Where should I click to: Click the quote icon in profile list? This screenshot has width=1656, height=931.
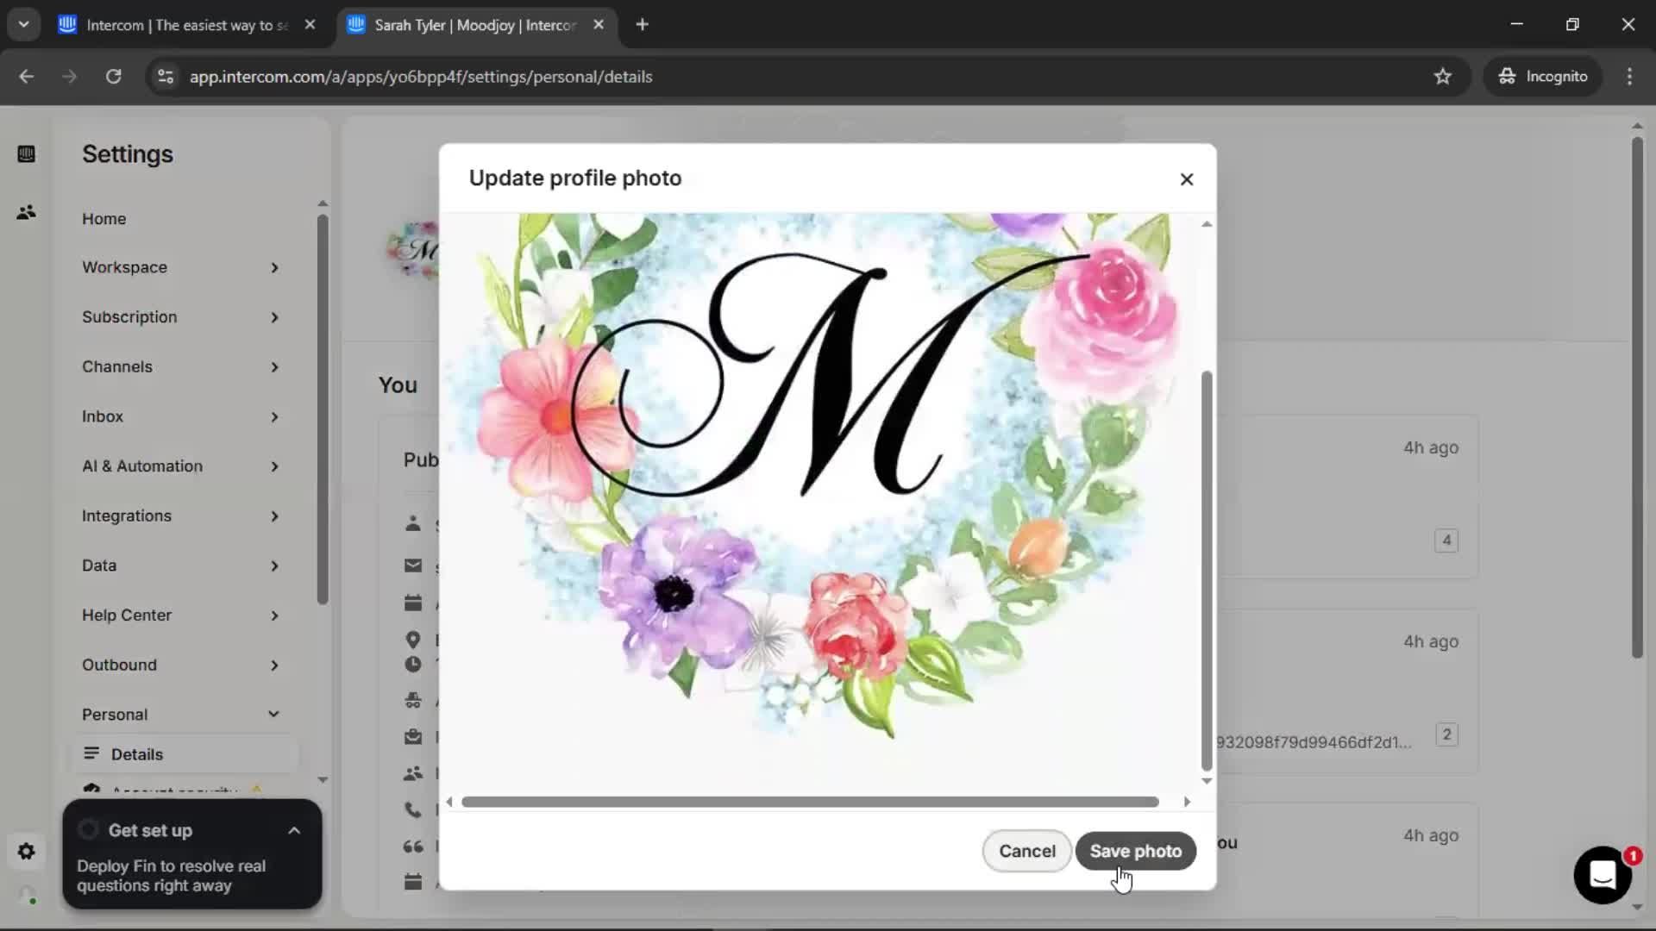pyautogui.click(x=413, y=847)
